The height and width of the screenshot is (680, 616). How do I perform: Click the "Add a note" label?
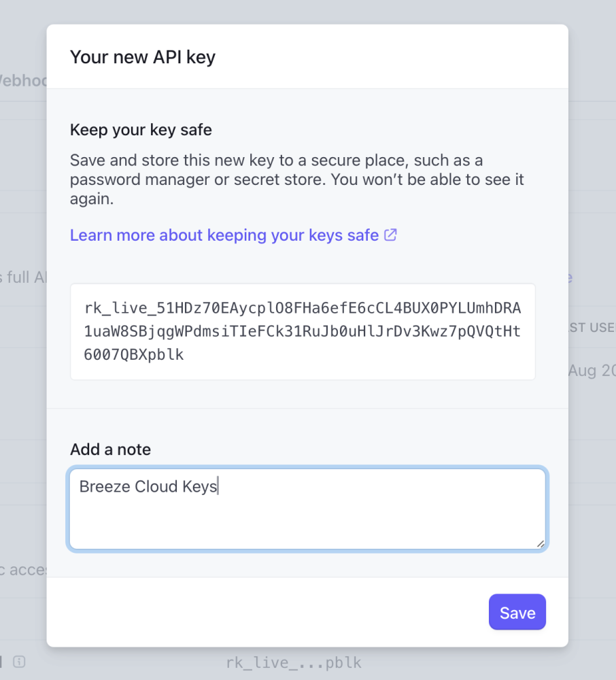point(110,449)
